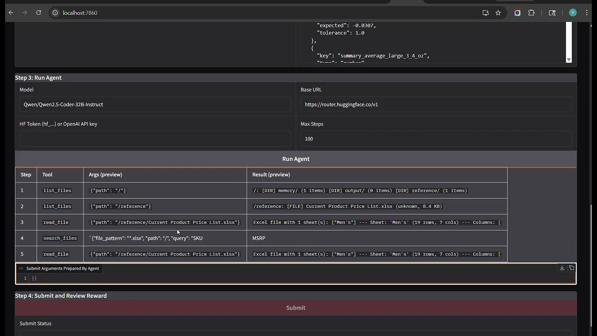Click result cell with (unknown, 8.4 KB)
Image resolution: width=597 pixels, height=336 pixels.
[x=377, y=206]
